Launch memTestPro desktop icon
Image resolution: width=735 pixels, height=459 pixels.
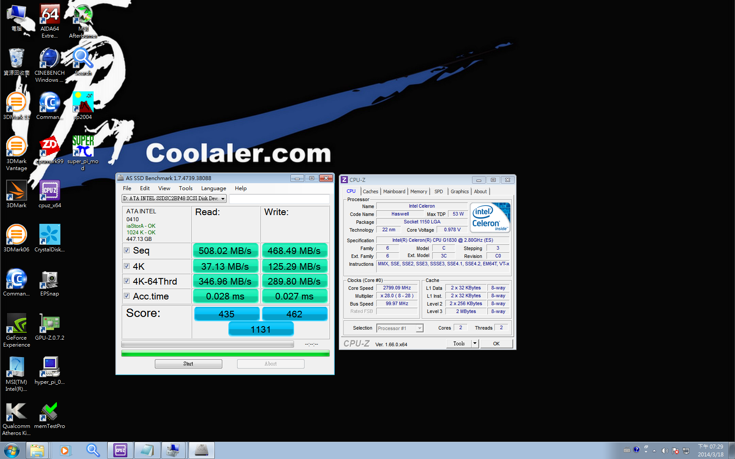click(49, 415)
